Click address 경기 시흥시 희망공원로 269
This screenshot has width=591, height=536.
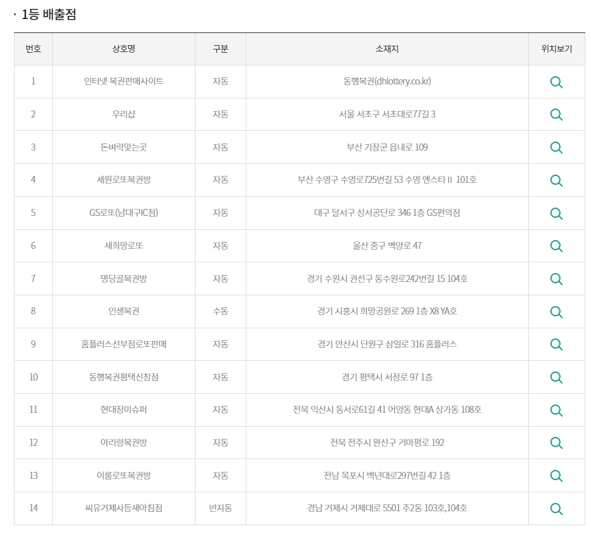pyautogui.click(x=366, y=311)
